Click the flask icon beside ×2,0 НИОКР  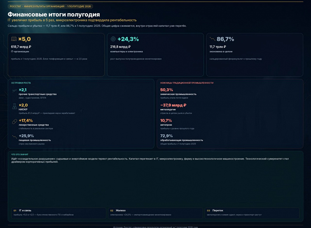point(14,106)
